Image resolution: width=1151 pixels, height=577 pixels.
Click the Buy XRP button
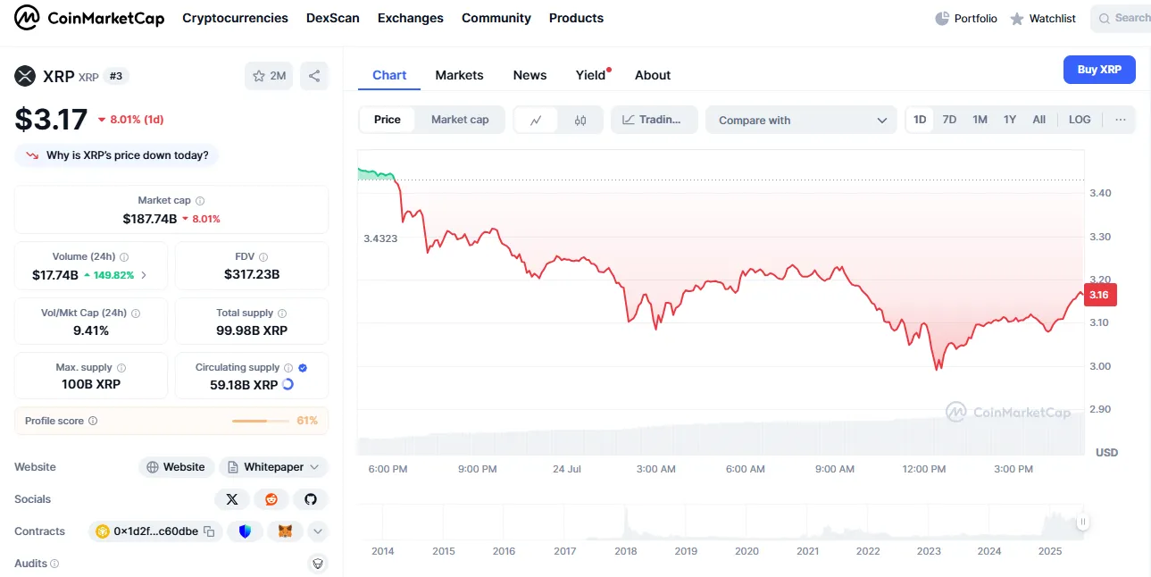point(1099,70)
